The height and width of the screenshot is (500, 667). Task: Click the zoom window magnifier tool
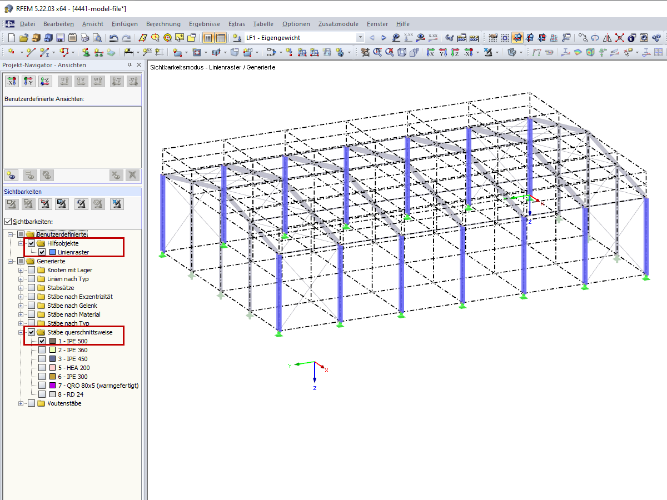click(377, 52)
